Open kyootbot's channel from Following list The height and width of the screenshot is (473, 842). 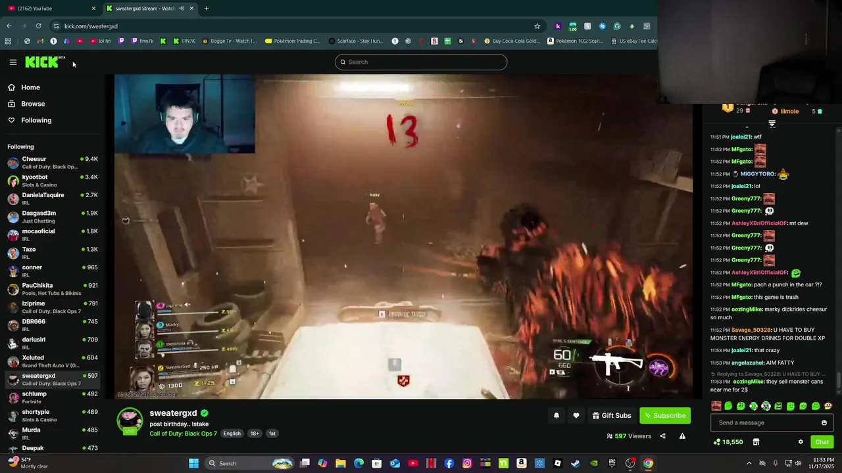53,181
